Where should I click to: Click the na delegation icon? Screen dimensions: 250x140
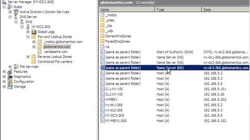coord(102,47)
